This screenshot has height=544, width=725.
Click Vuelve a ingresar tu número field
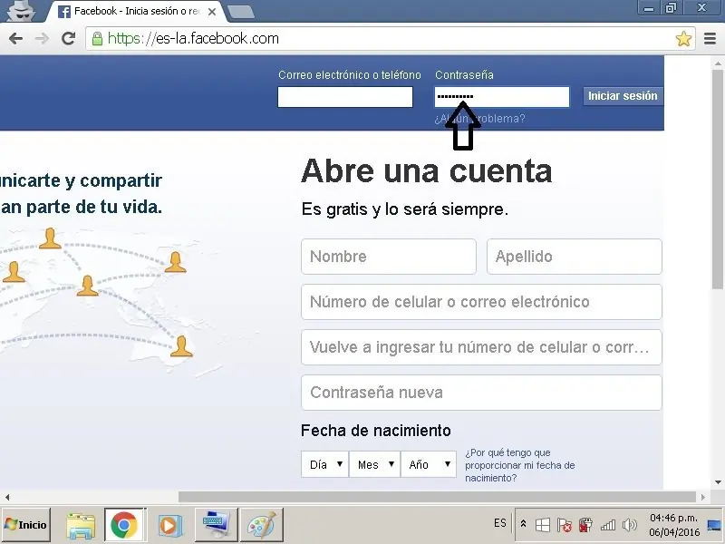[x=481, y=347]
